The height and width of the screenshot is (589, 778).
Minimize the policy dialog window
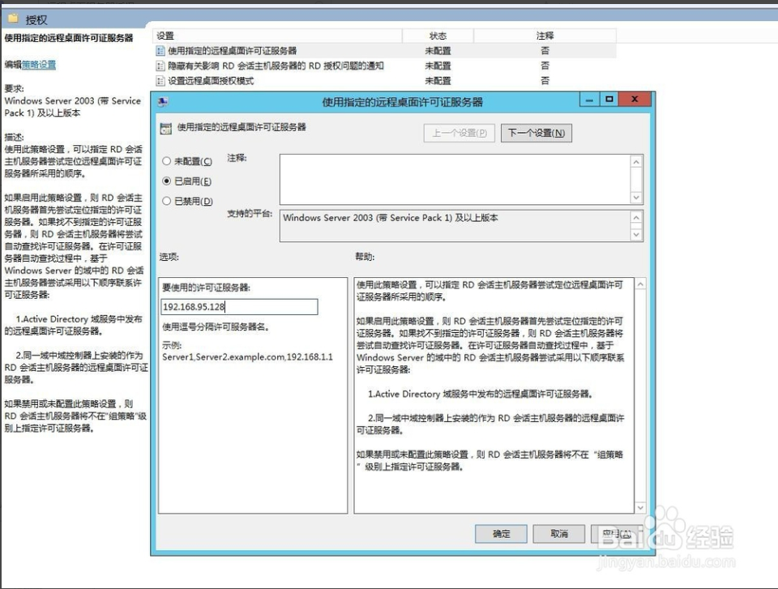pyautogui.click(x=589, y=99)
